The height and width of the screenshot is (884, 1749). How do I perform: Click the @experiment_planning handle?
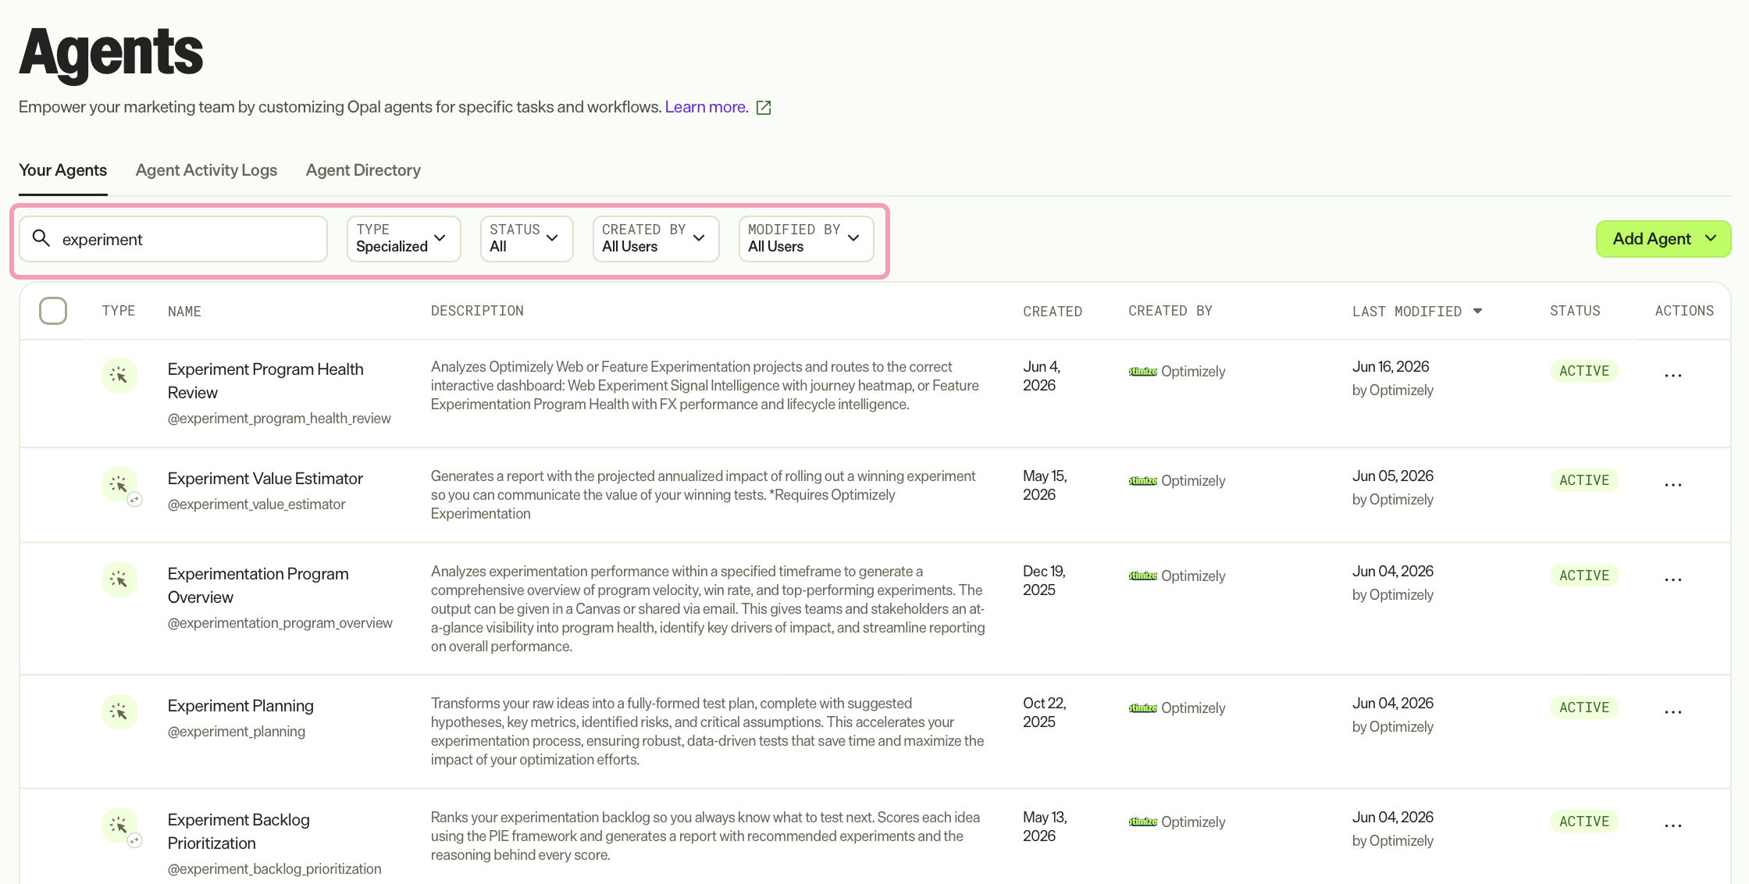pyautogui.click(x=237, y=732)
